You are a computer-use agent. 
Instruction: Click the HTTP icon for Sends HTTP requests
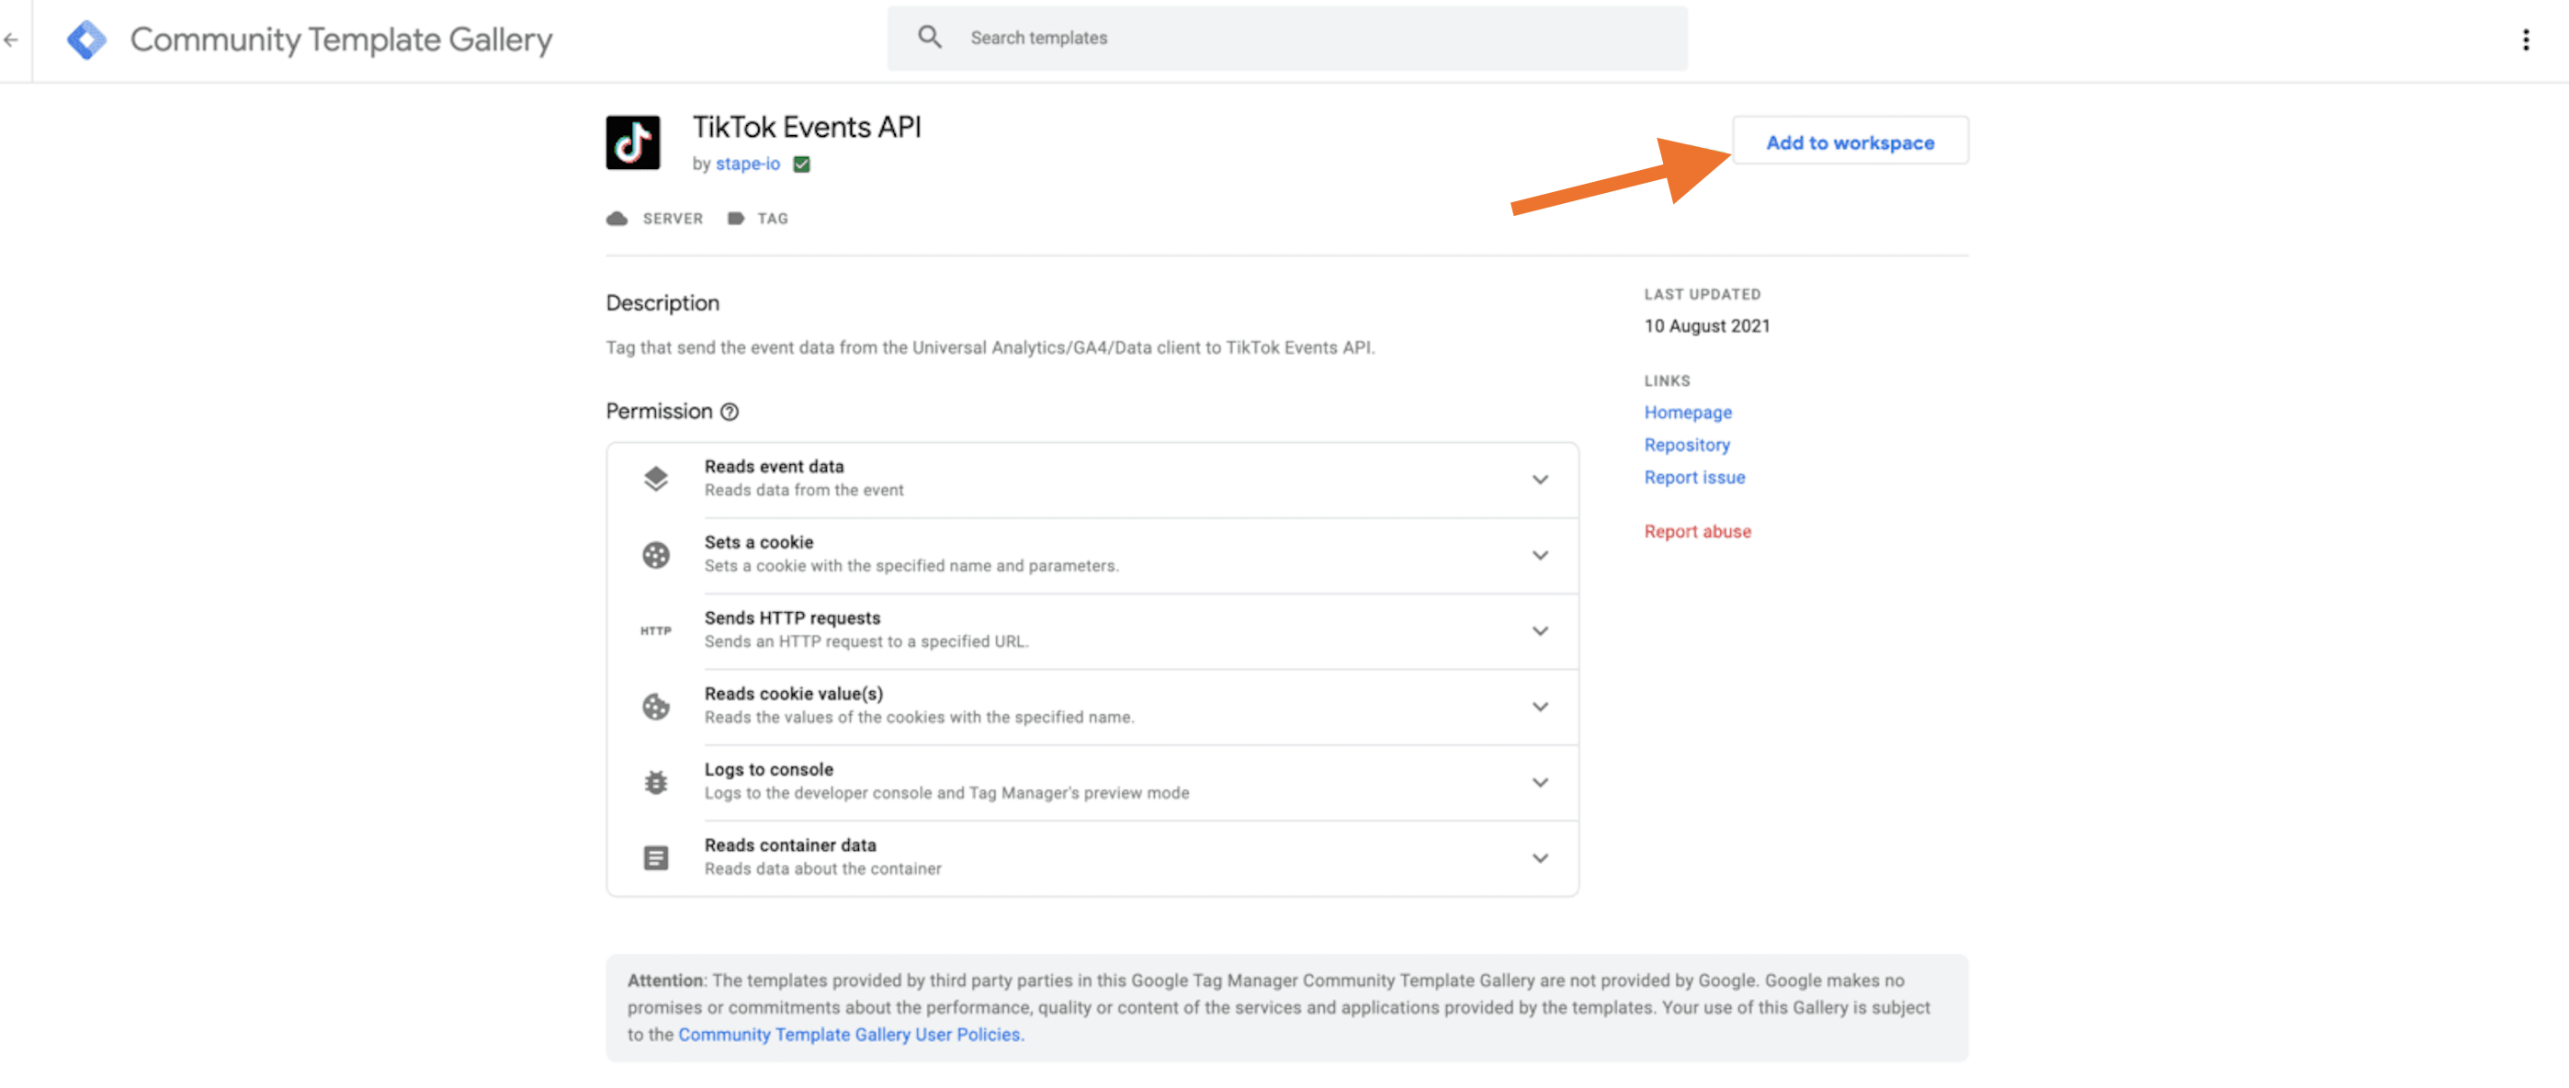tap(655, 631)
